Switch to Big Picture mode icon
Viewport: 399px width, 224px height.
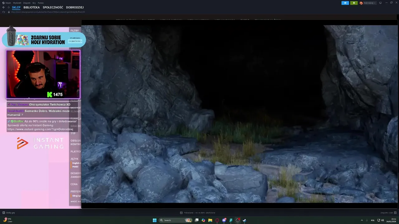[380, 3]
